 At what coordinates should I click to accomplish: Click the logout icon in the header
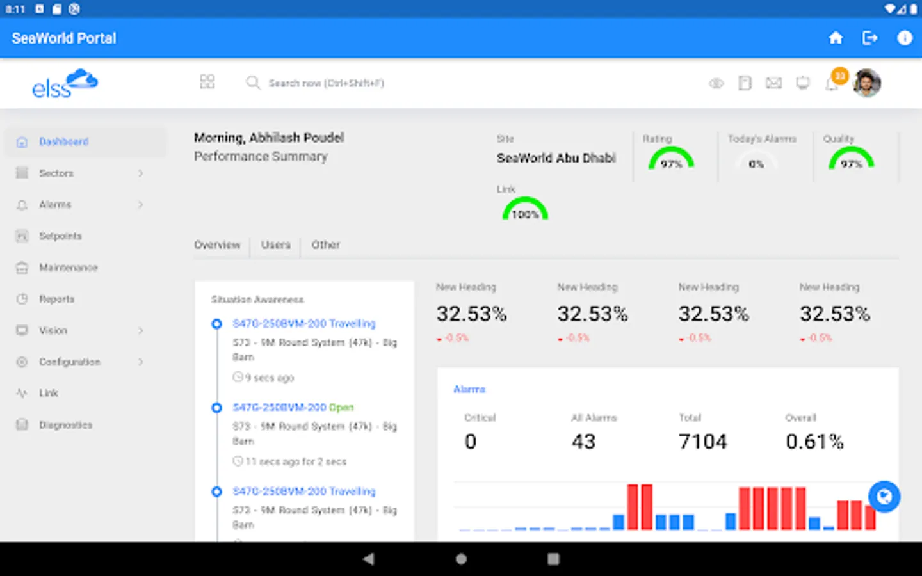click(869, 38)
